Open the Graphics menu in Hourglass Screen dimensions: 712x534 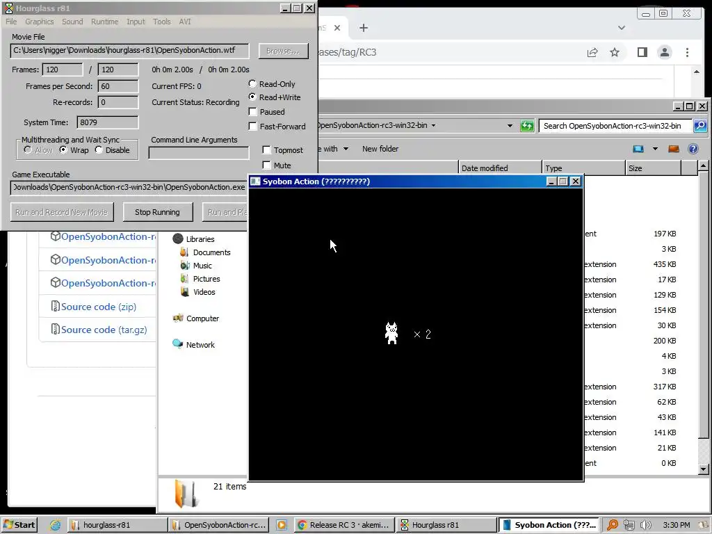coord(40,22)
